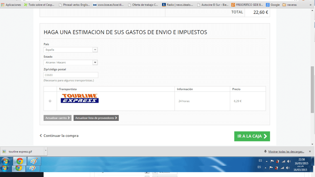This screenshot has height=177, width=315.
Task: Switch to Paint in the upper taskbar
Action: [34, 161]
